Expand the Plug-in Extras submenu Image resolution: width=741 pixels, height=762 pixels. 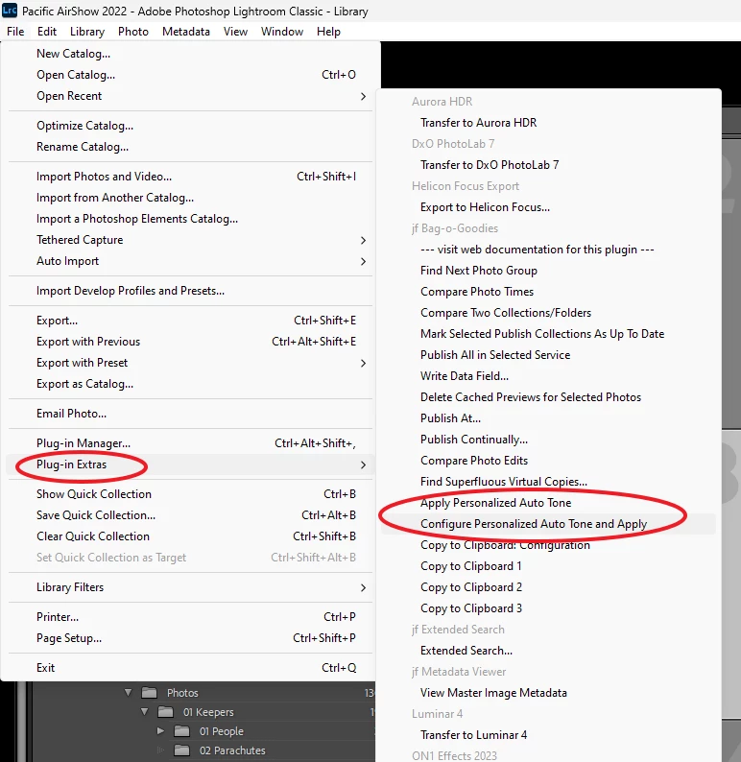tap(190, 464)
